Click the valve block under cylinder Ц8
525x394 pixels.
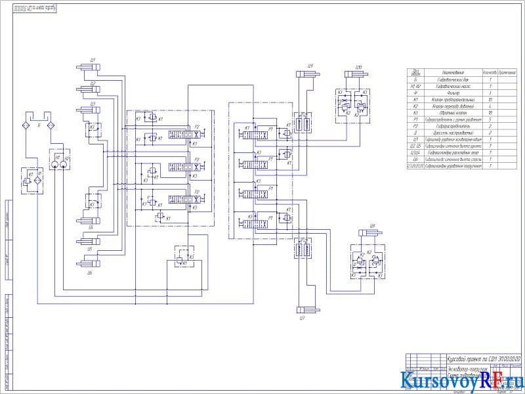pyautogui.click(x=367, y=261)
